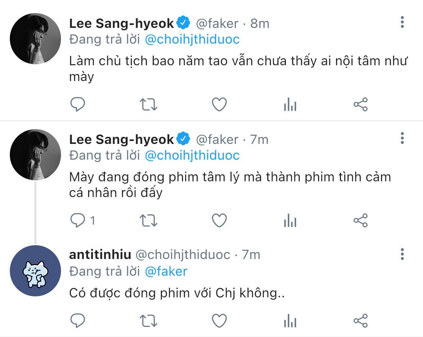Reply to the 8m Lee Sang-hyeok tweet

point(78,105)
